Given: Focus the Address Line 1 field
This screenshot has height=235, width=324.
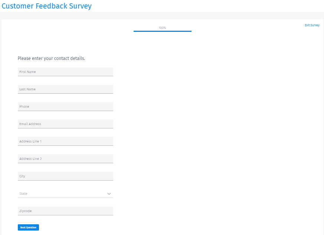Looking at the screenshot, I should tap(65, 141).
